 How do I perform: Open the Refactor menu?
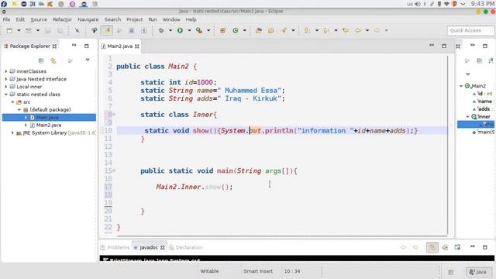[x=62, y=19]
